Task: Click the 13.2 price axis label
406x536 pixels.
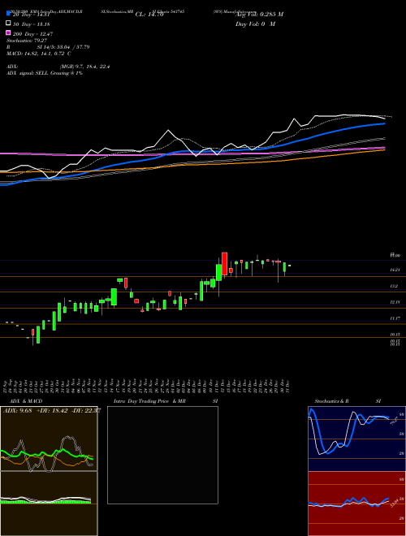Action: [x=394, y=286]
